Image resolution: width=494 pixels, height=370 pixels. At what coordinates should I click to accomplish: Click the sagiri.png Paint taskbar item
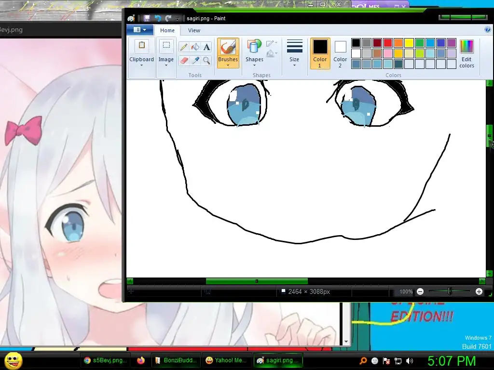(278, 360)
